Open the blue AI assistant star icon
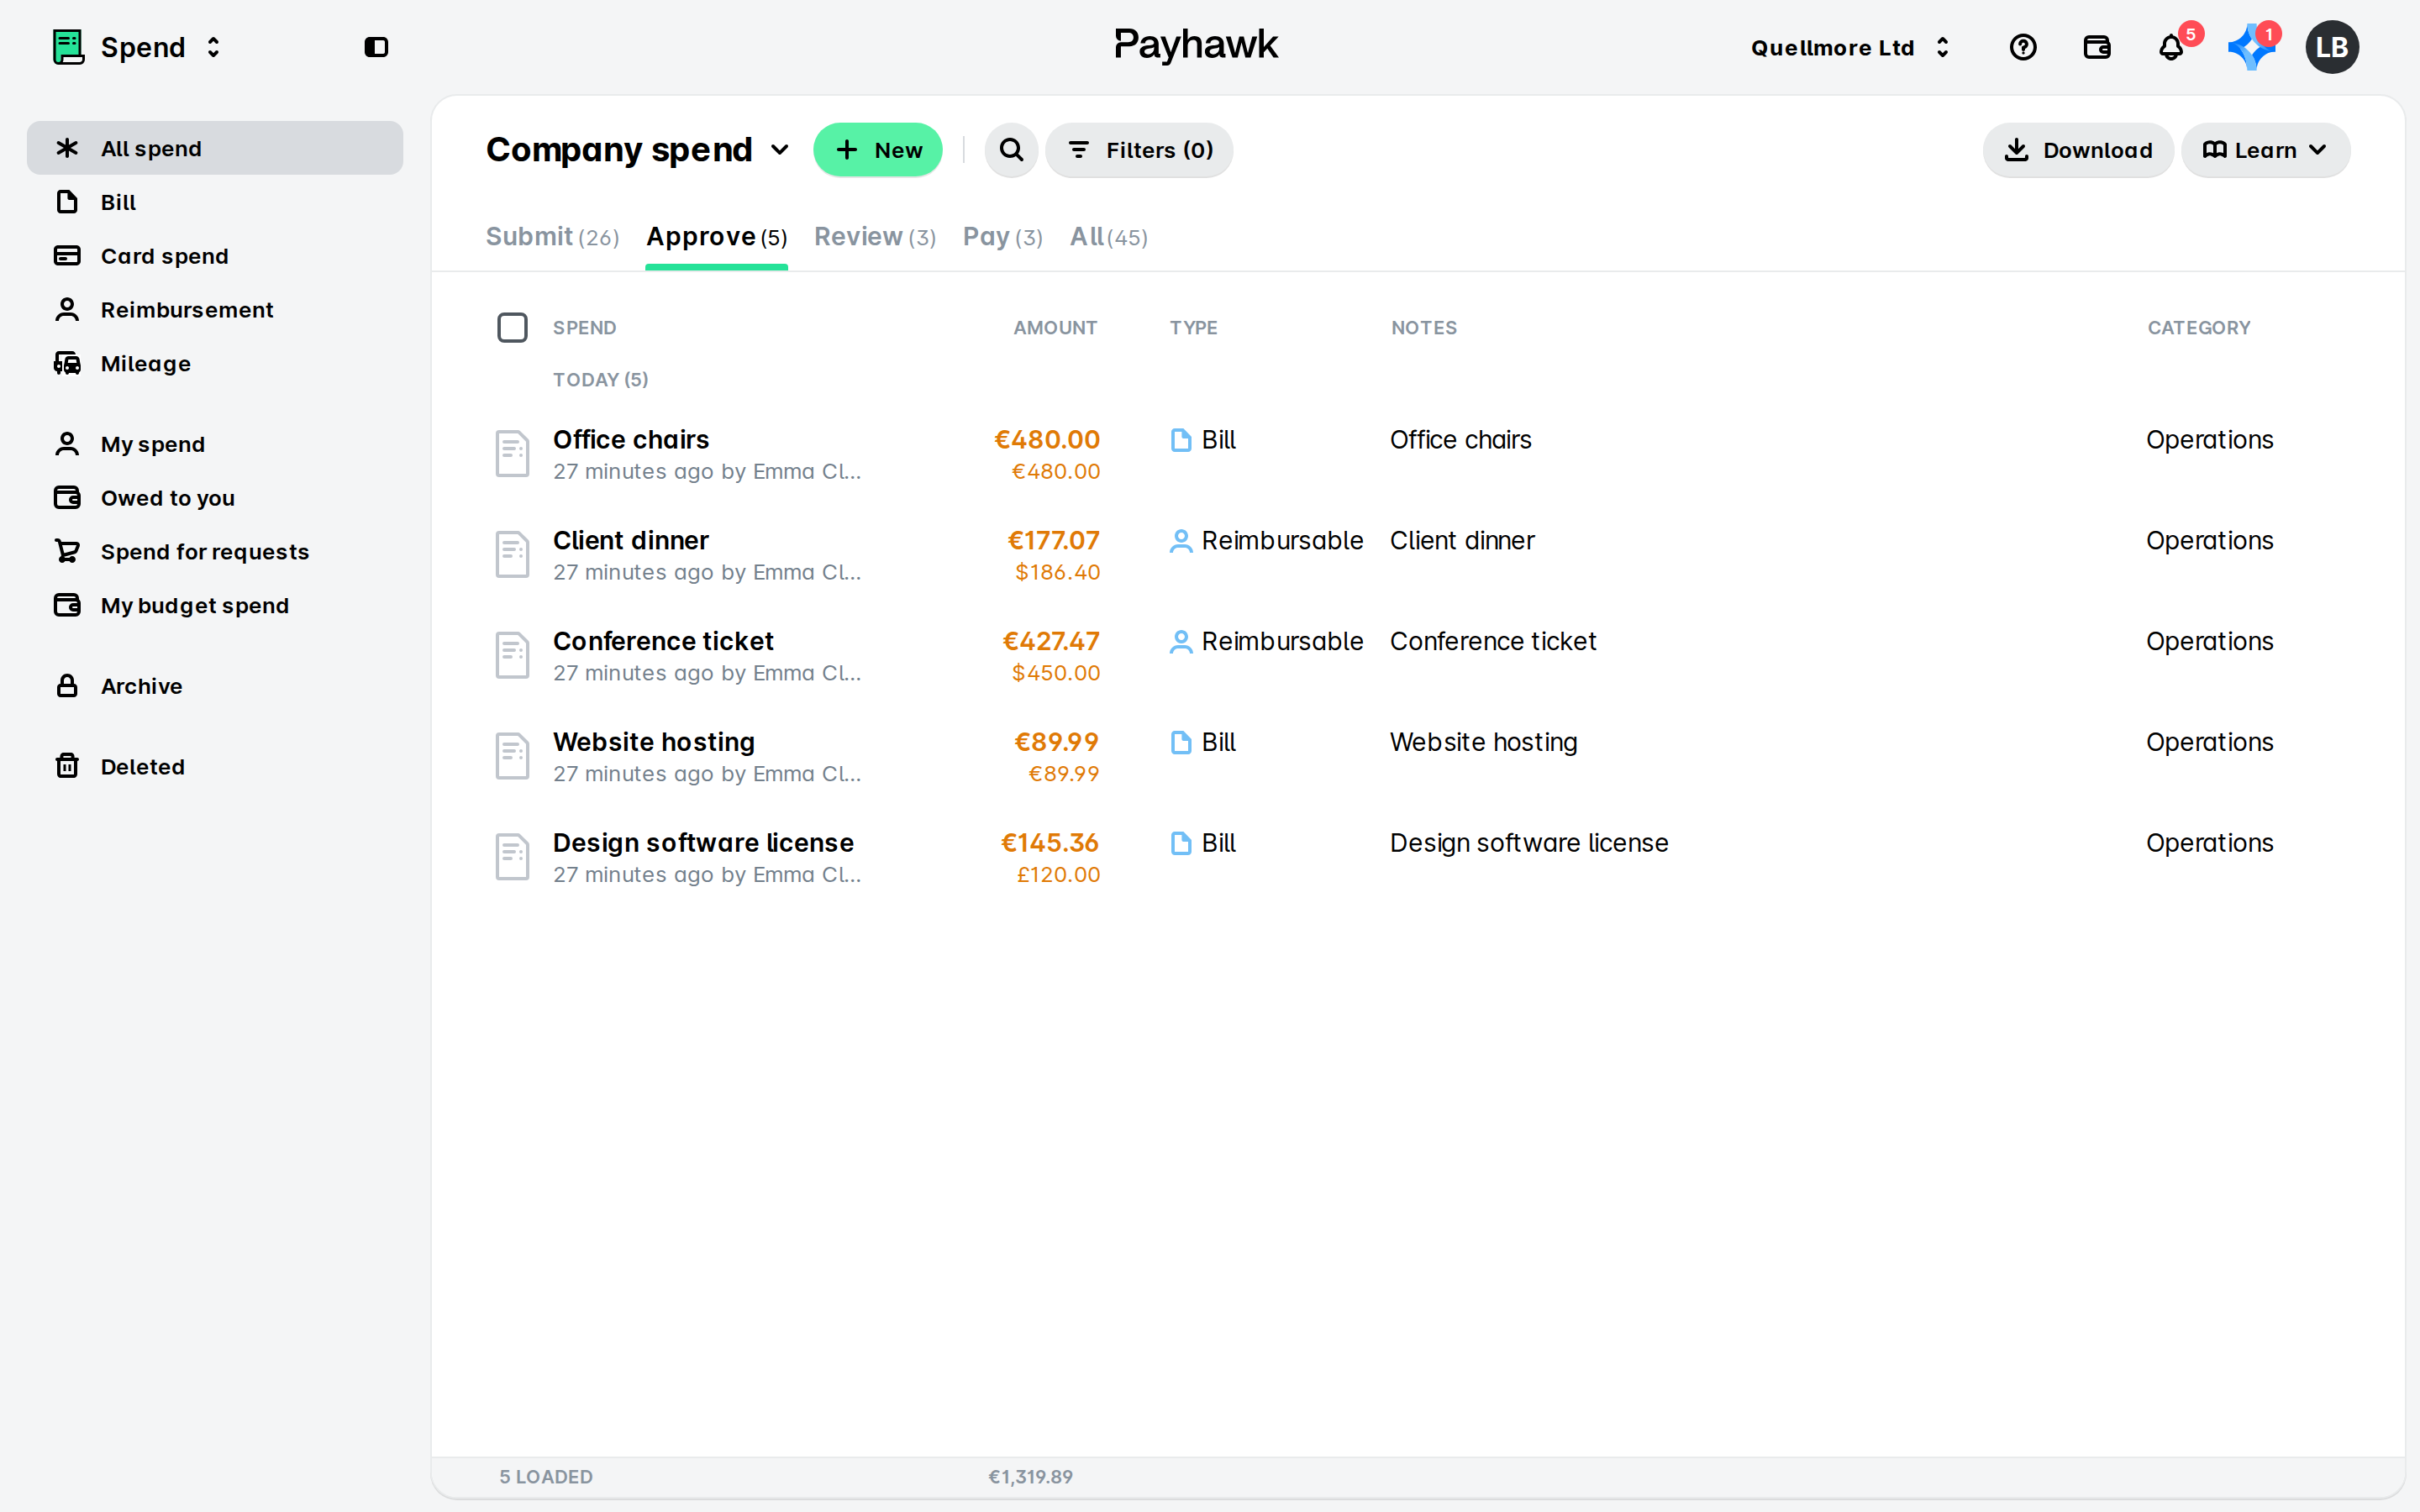The width and height of the screenshot is (2420, 1512). point(2251,47)
